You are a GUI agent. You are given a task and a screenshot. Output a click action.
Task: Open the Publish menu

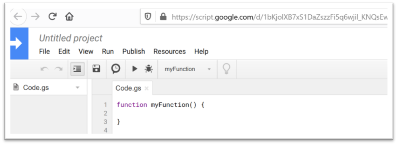click(x=134, y=52)
